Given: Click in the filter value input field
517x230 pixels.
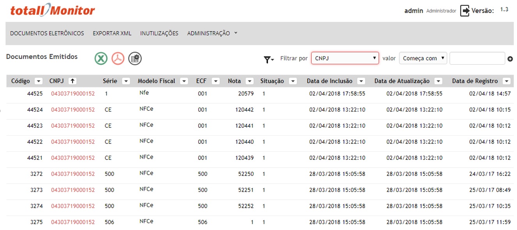Looking at the screenshot, I should pos(477,58).
